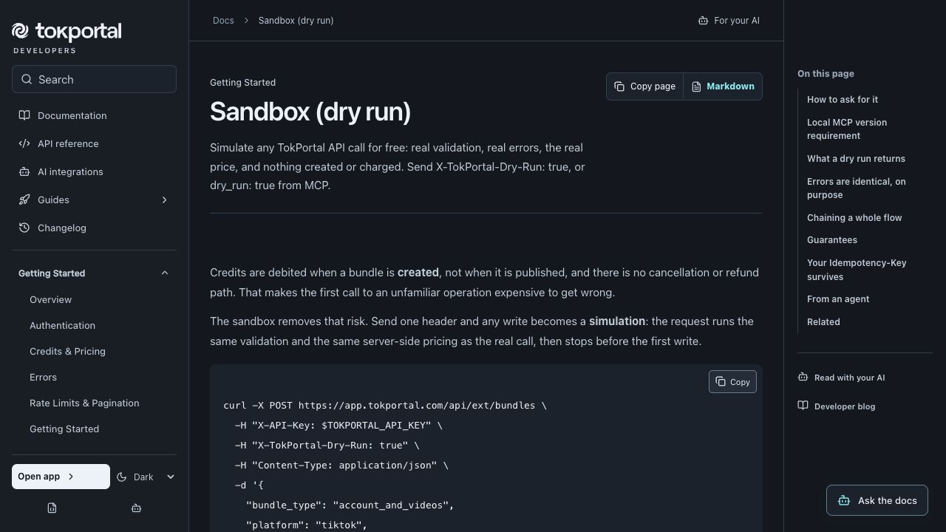Viewport: 946px width, 532px height.
Task: Click the copy icon in code block
Action: coord(721,381)
